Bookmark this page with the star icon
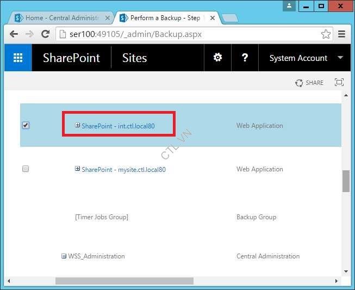 (x=326, y=34)
